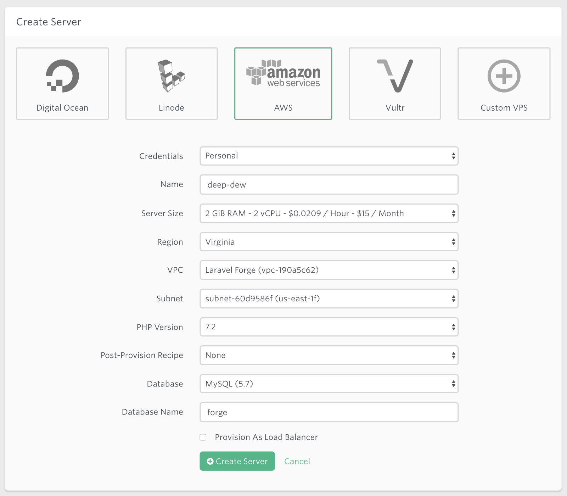
Task: Choose the Custom VPS plus icon
Action: click(x=504, y=76)
